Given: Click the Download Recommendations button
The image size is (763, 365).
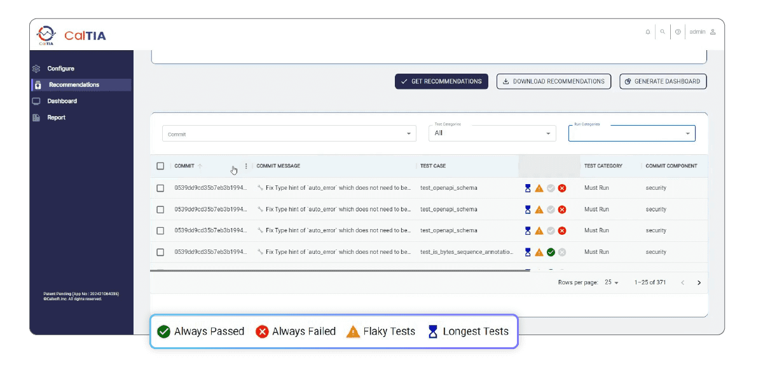Looking at the screenshot, I should pyautogui.click(x=554, y=81).
